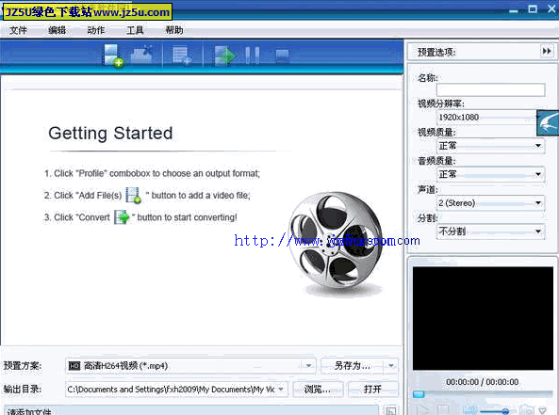Maximize the application window

point(533,9)
